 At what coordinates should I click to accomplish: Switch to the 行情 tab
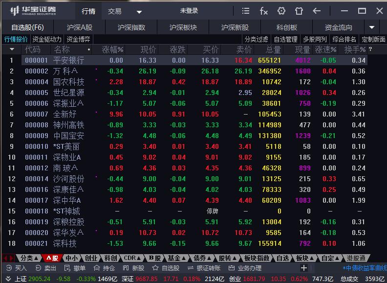coord(88,11)
